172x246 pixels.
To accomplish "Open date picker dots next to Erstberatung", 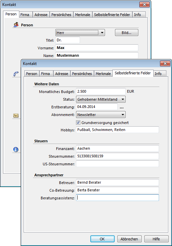I will pos(122,107).
